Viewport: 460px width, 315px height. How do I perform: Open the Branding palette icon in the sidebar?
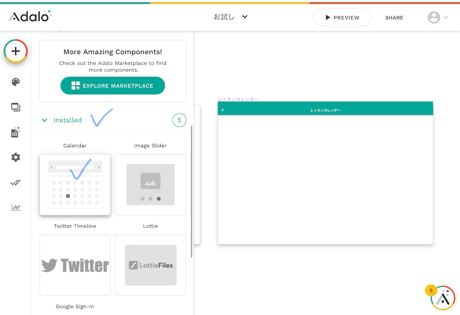pyautogui.click(x=16, y=82)
